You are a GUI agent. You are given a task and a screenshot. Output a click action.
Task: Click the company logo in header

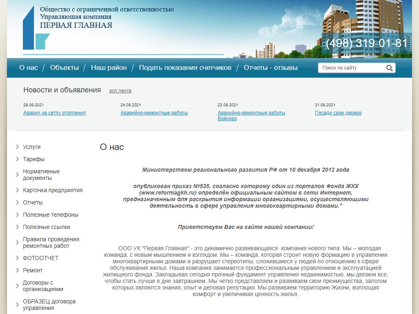tap(36, 28)
